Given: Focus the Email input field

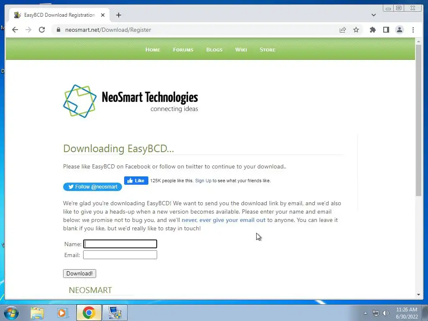Looking at the screenshot, I should (120, 255).
